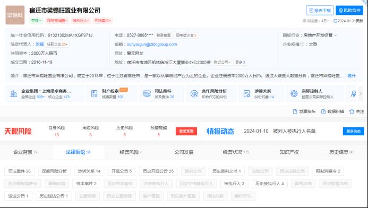Viewport: 368px width, 208px height.
Task: Expand the 存续 status tag dropdown
Action: (x=36, y=21)
